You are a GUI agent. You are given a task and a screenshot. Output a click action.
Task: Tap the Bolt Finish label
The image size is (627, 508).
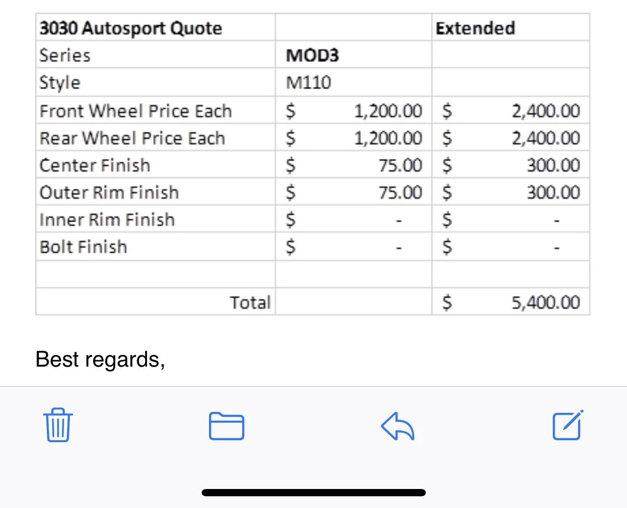(84, 247)
